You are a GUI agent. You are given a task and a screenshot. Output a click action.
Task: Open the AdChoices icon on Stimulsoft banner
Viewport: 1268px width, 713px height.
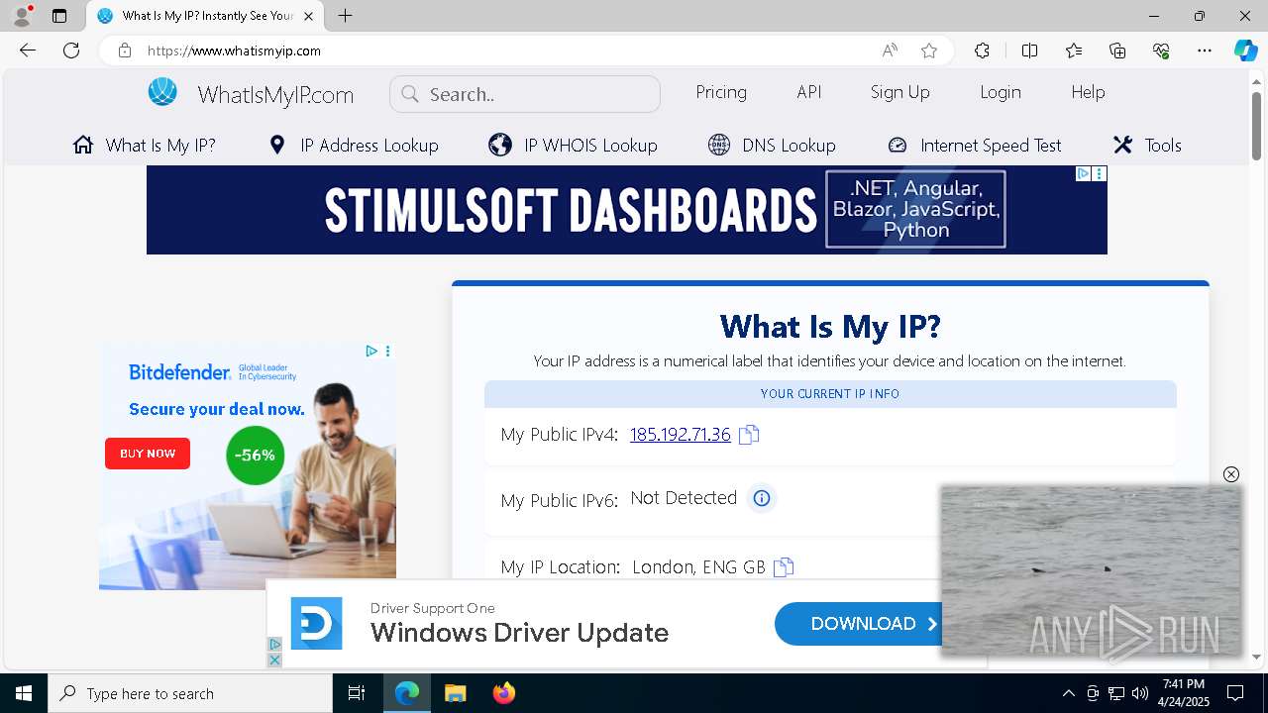click(x=1084, y=173)
